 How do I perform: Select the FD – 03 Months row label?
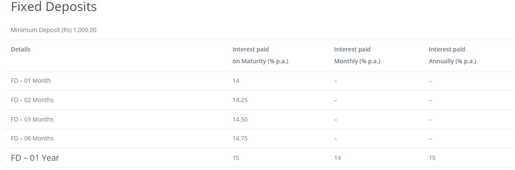[x=32, y=119]
